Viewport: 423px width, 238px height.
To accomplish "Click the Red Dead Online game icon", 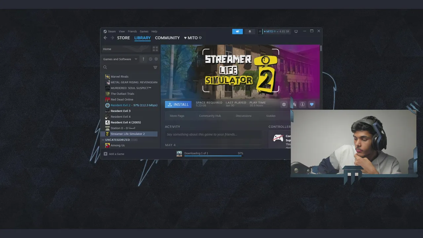I will click(x=107, y=99).
